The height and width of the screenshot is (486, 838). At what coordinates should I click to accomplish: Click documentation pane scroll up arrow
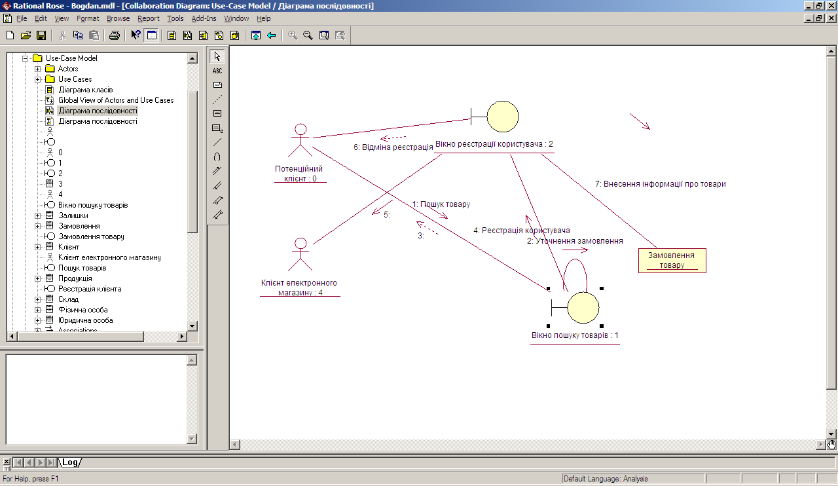192,360
